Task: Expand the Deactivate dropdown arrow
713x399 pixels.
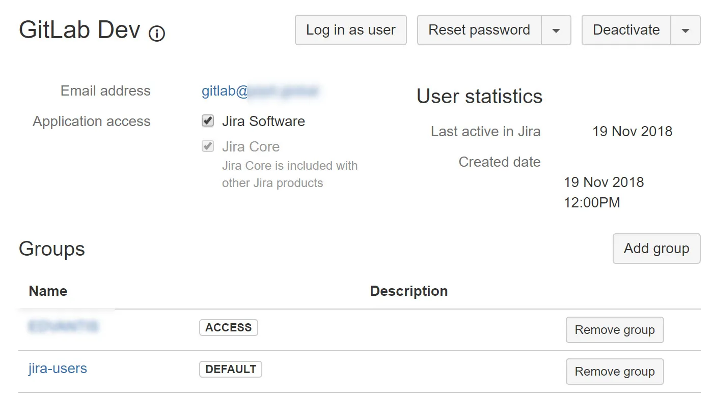Action: pos(685,30)
